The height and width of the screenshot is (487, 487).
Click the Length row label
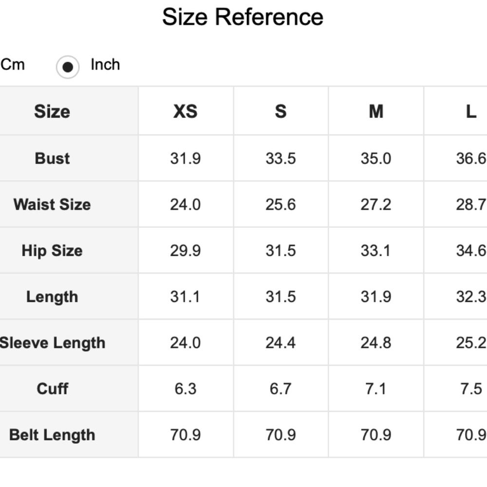[52, 297]
